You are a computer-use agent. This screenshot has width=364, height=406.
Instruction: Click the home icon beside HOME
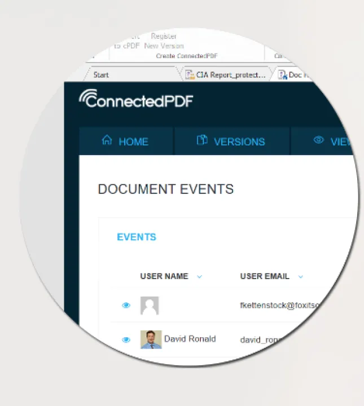[107, 140]
